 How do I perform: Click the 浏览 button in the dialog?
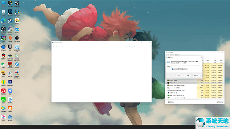pos(196,75)
